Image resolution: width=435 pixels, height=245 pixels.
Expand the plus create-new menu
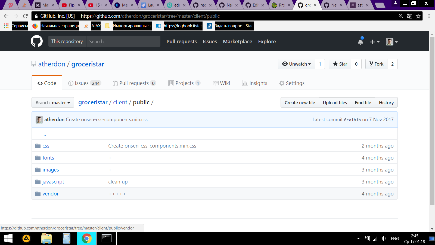375,42
